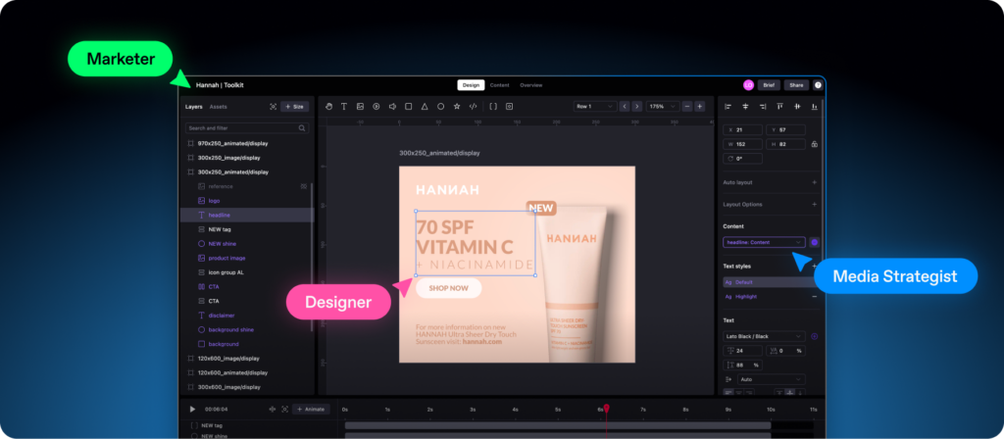The width and height of the screenshot is (1004, 439).
Task: Align selection to left edge
Action: click(728, 106)
